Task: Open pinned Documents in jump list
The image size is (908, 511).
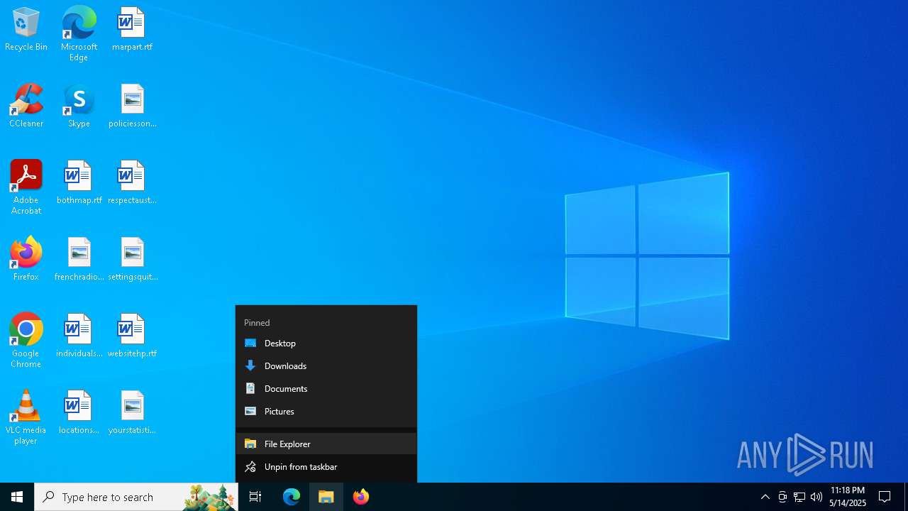Action: coord(326,388)
